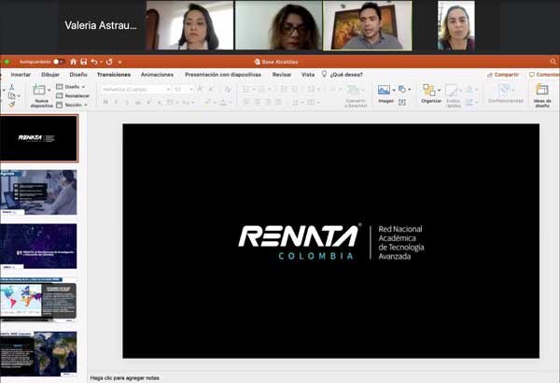Click the search magnifier in title bar

coord(553,62)
